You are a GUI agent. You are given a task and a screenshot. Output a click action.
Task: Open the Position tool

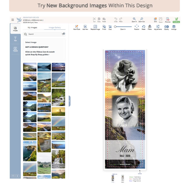point(137,27)
